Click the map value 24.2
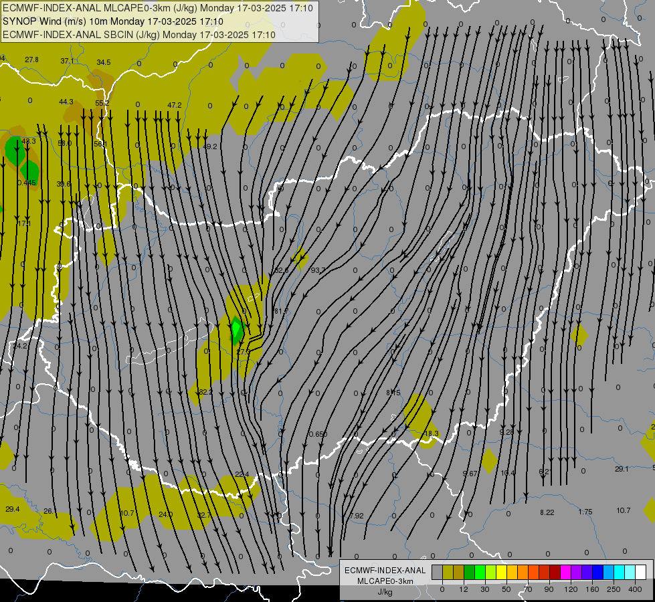655x602 pixels. (19, 346)
